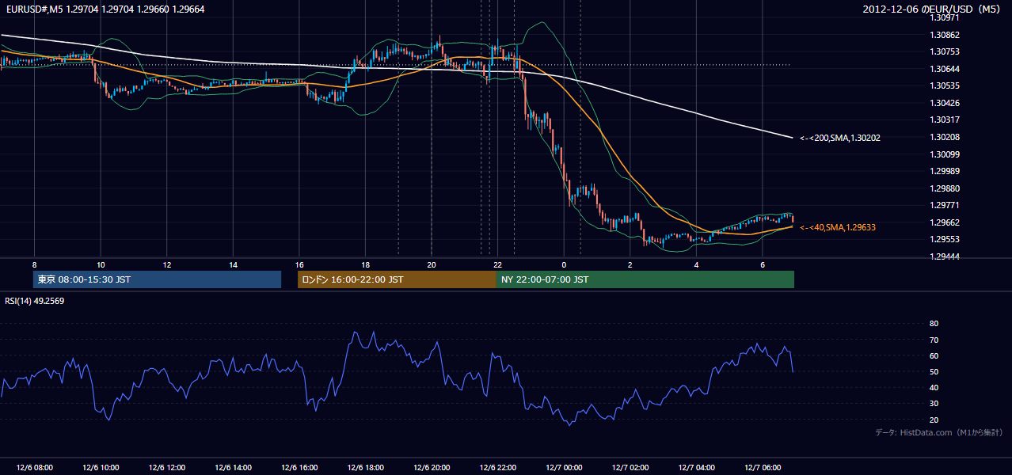Click price level 1.30535 on axis
Screen dimensions: 1012x475
click(945, 85)
